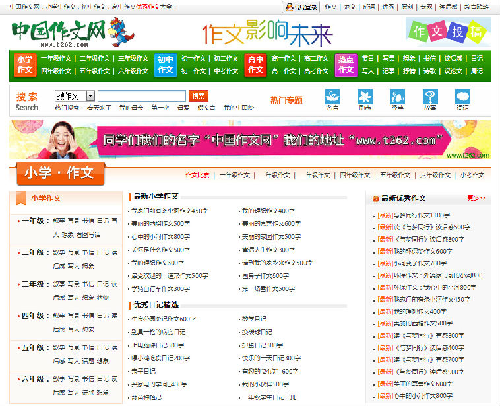The width and height of the screenshot is (500, 406).
Task: Open 小考作文 in the orange sub-navigation
Action: [472, 175]
